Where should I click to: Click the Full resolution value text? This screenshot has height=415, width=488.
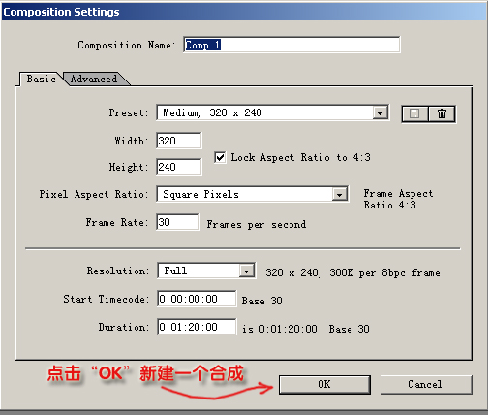[x=175, y=271]
